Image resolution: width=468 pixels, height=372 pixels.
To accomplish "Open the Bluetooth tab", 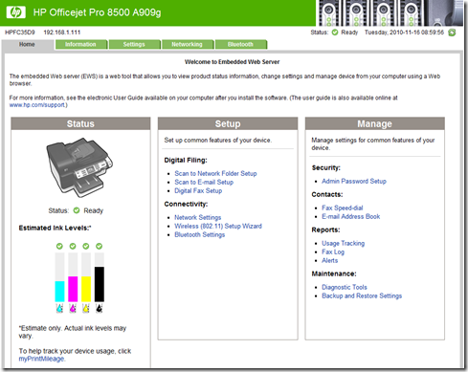I will 241,44.
